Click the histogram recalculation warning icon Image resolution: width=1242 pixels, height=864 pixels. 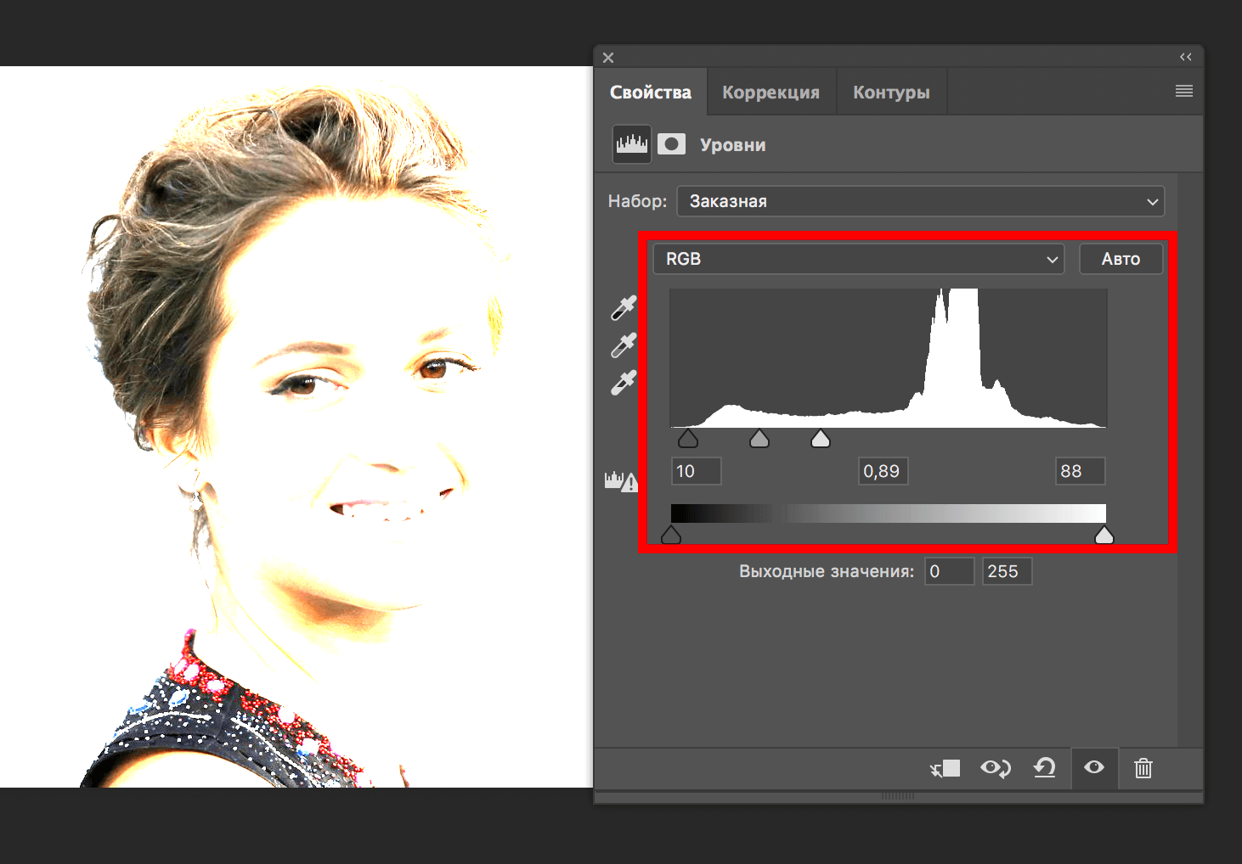620,481
